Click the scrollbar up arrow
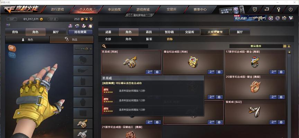299x138 pixels. click(x=289, y=52)
